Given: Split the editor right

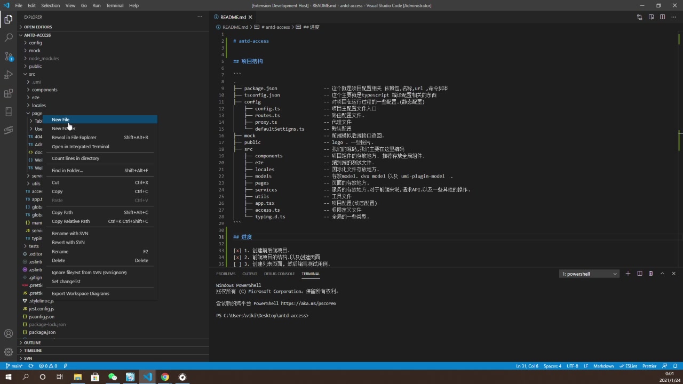Looking at the screenshot, I should 662,17.
